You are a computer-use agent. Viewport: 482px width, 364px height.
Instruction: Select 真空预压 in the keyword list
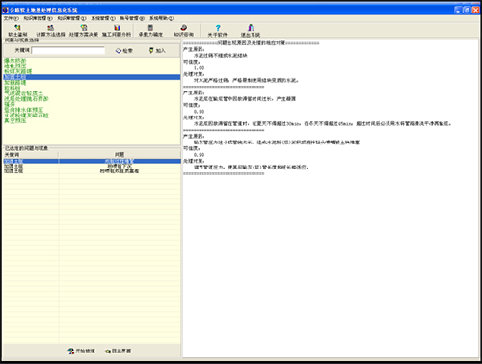pos(14,120)
